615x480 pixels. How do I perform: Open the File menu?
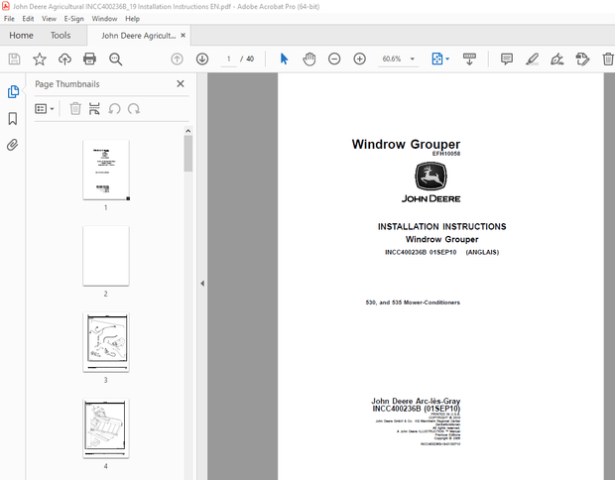coord(9,19)
